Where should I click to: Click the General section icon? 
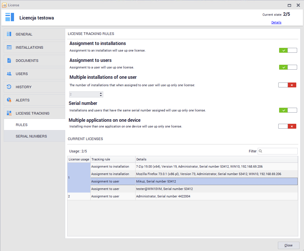tap(9, 34)
